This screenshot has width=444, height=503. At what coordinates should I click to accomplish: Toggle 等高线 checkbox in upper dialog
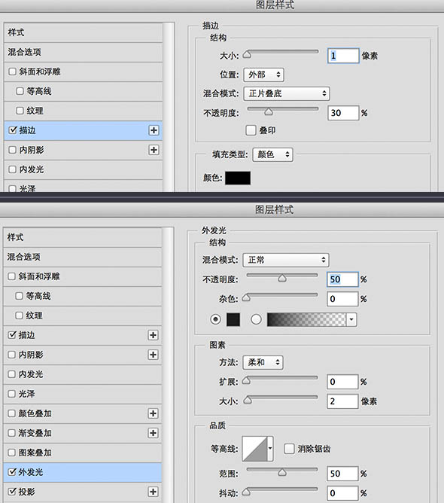(x=20, y=91)
